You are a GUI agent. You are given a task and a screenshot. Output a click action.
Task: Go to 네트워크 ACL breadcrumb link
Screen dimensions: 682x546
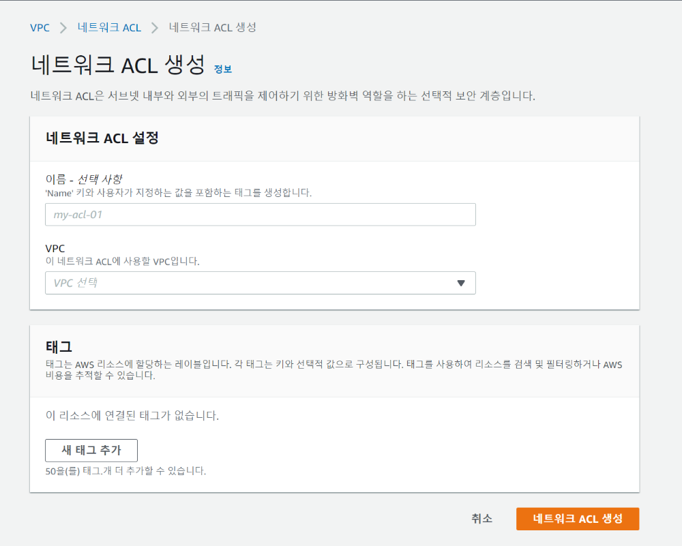tap(109, 27)
